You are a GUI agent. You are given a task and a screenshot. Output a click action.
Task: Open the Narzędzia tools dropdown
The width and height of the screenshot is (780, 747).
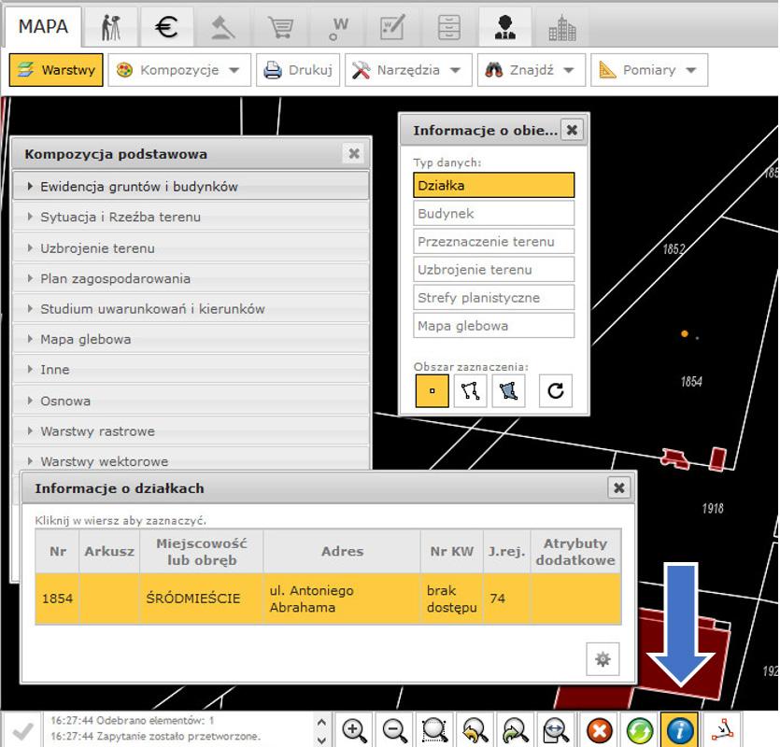click(x=408, y=70)
